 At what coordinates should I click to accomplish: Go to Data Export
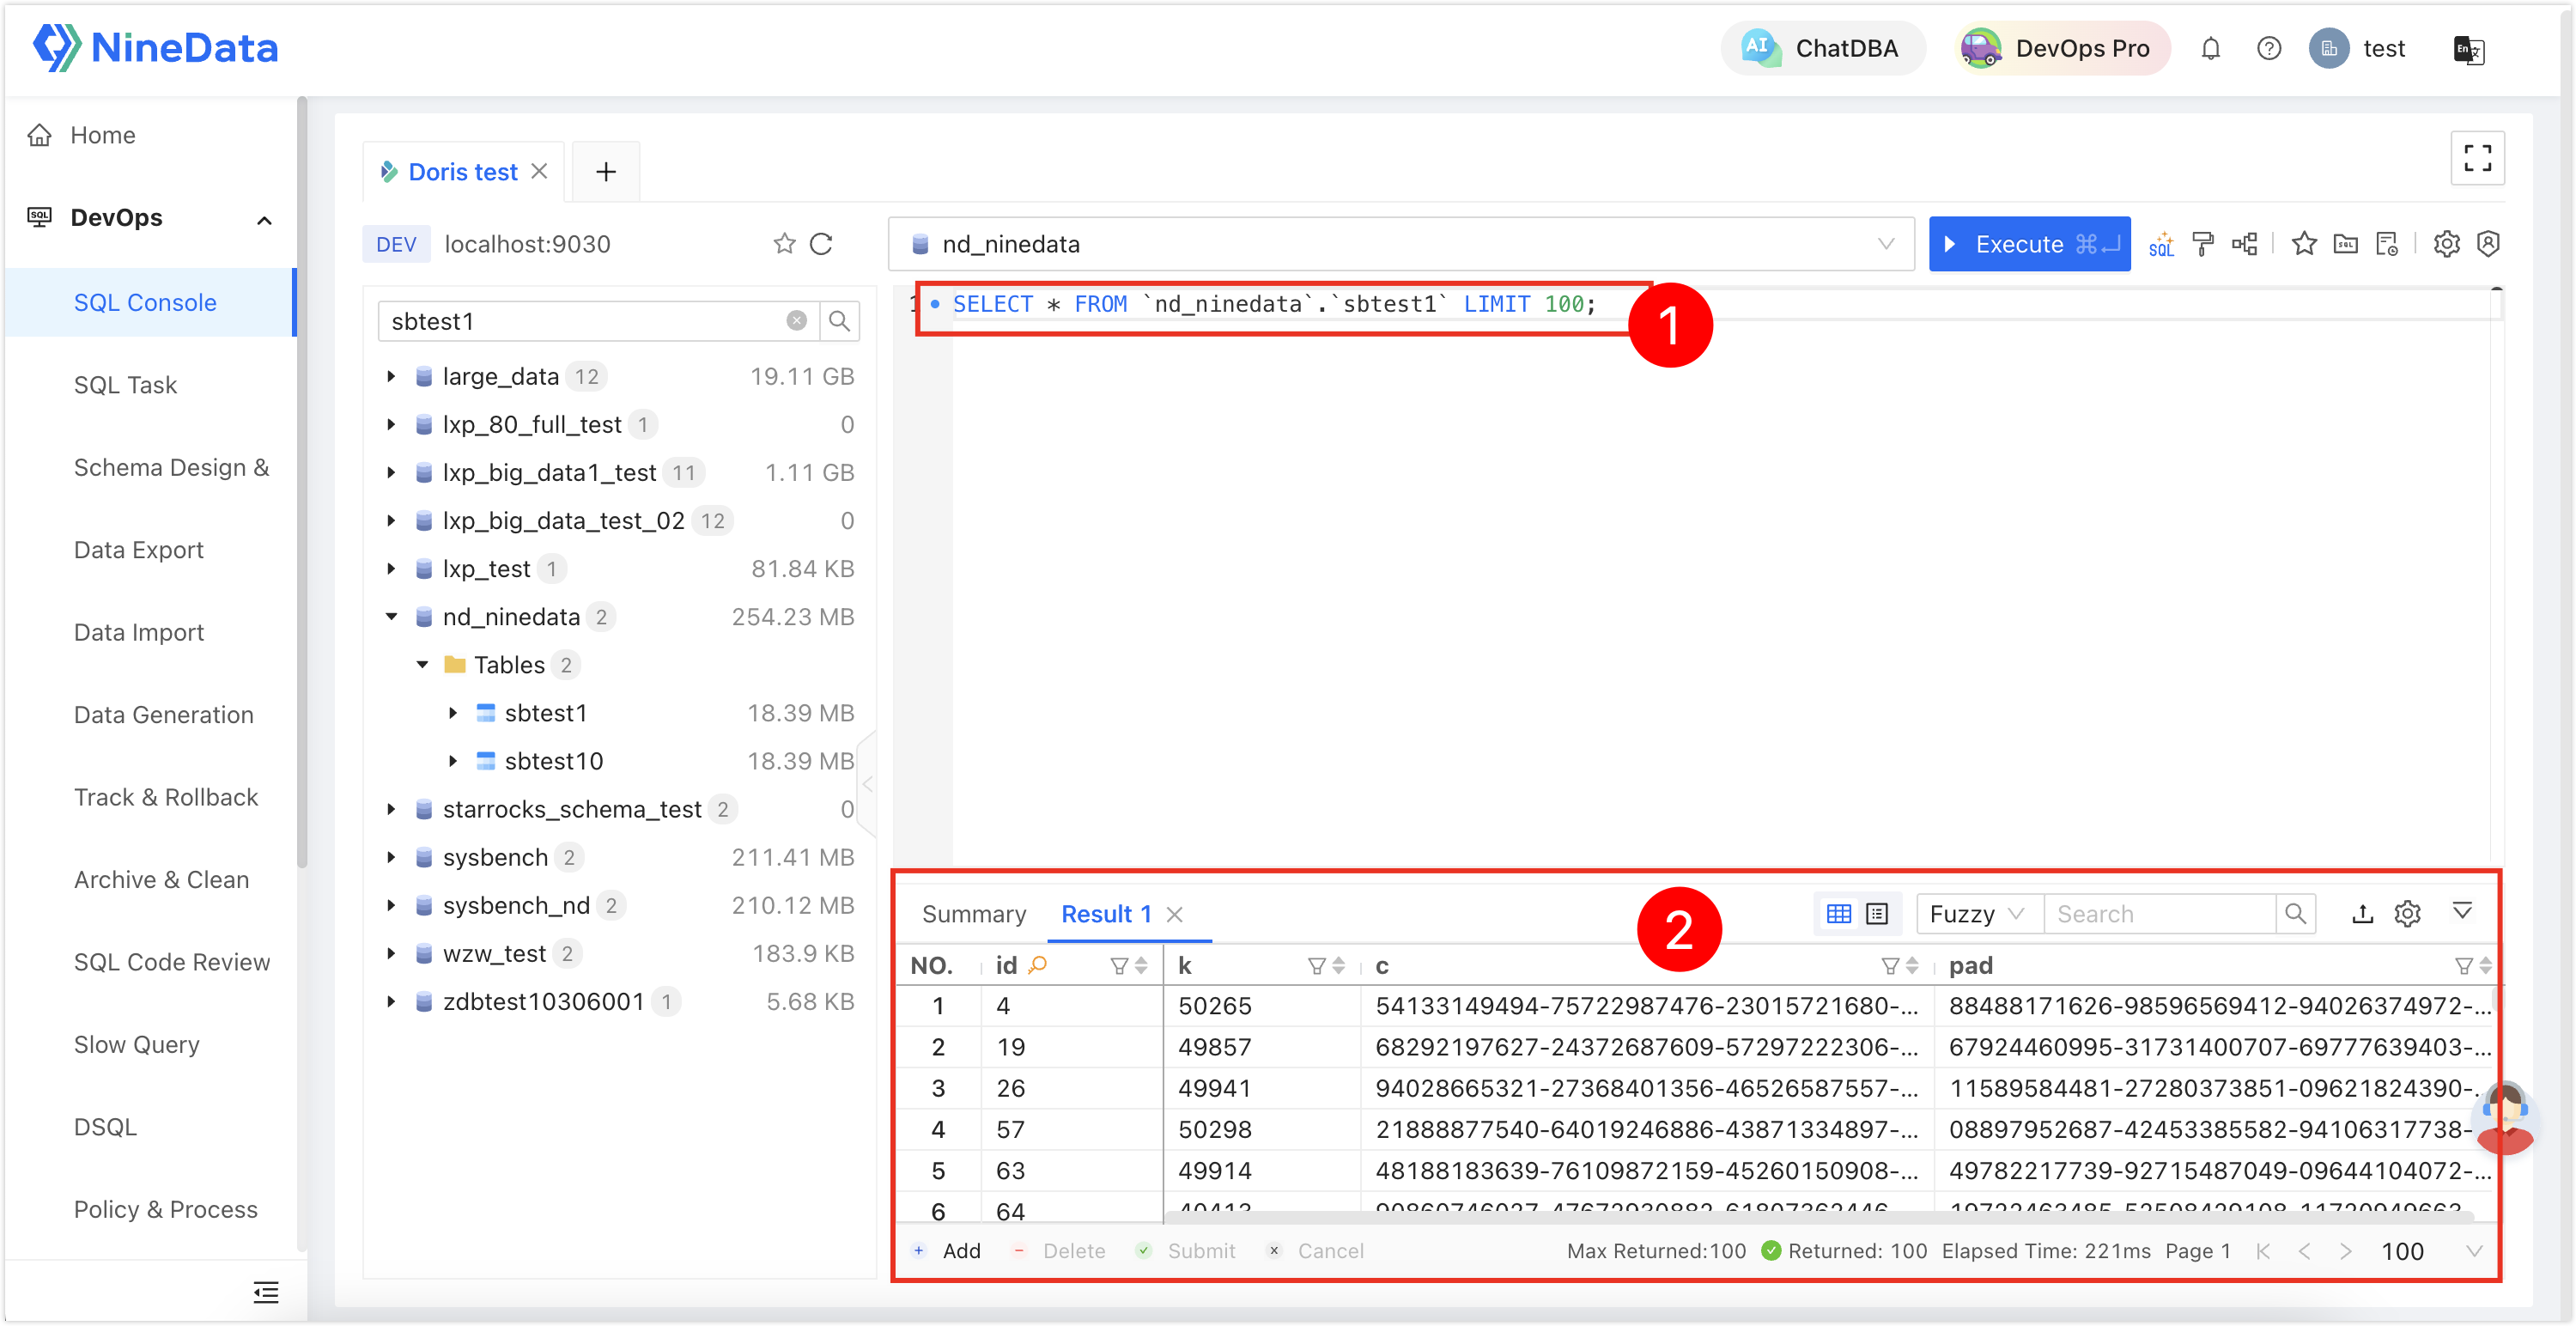point(138,550)
